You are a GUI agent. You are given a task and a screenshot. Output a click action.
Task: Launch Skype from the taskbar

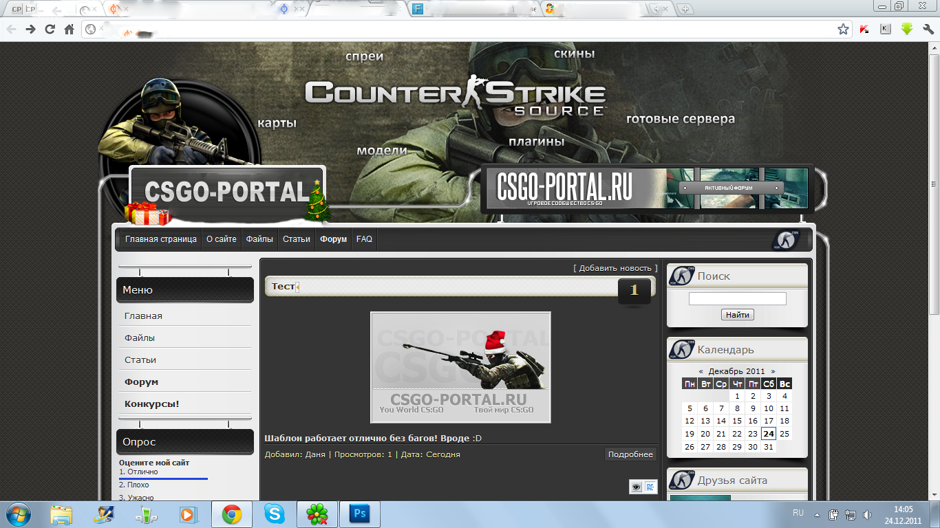pyautogui.click(x=274, y=514)
